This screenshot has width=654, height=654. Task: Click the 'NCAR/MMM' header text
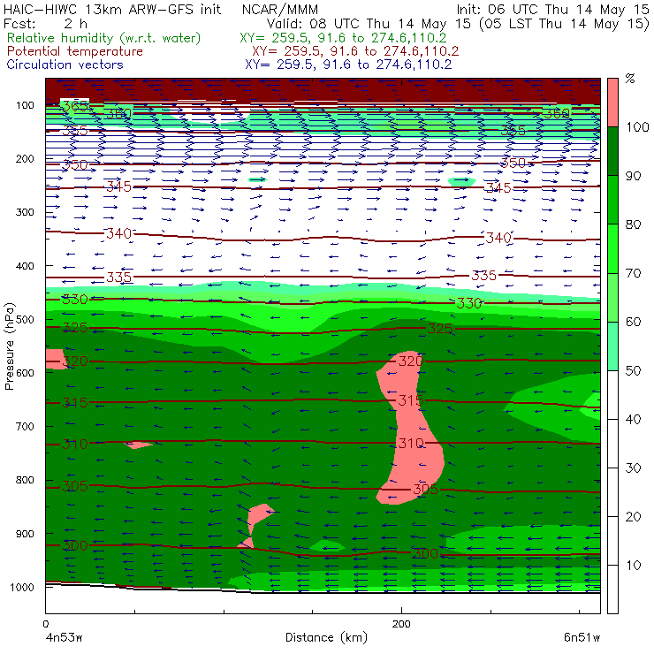(280, 10)
